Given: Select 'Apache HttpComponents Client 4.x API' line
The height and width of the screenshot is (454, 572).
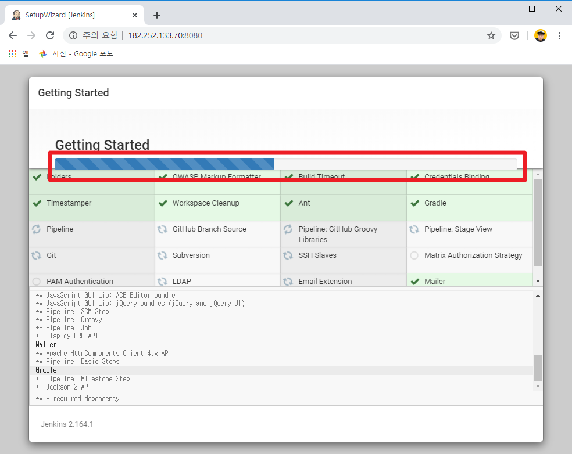Looking at the screenshot, I should click(103, 353).
